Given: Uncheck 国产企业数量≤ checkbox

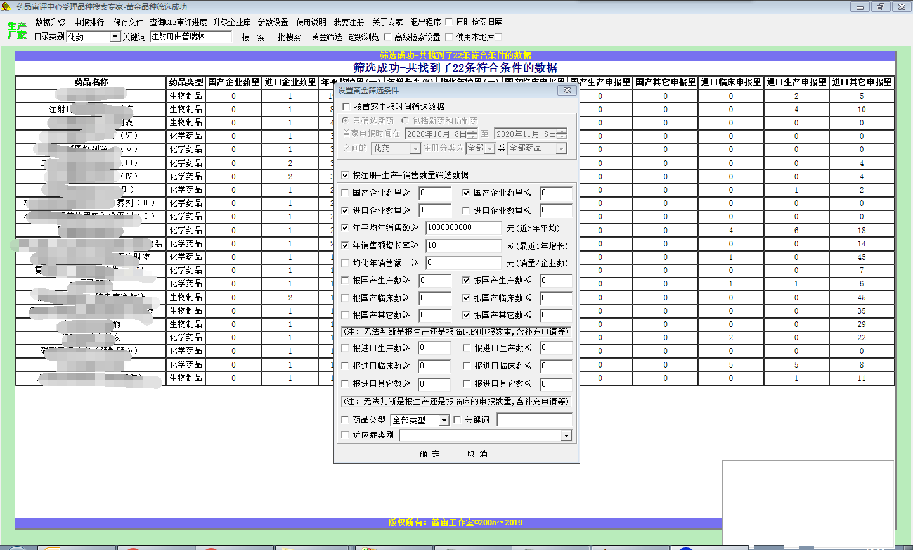Looking at the screenshot, I should tap(466, 193).
